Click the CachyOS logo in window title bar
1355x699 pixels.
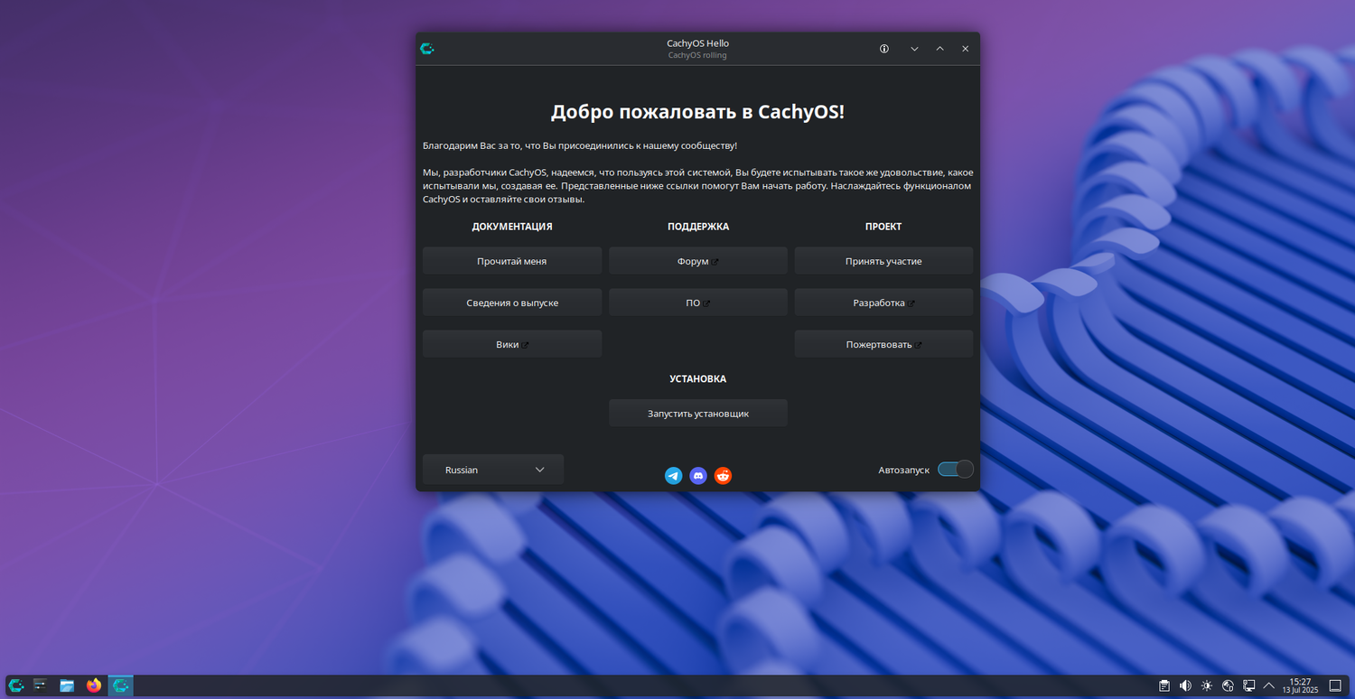(x=427, y=49)
